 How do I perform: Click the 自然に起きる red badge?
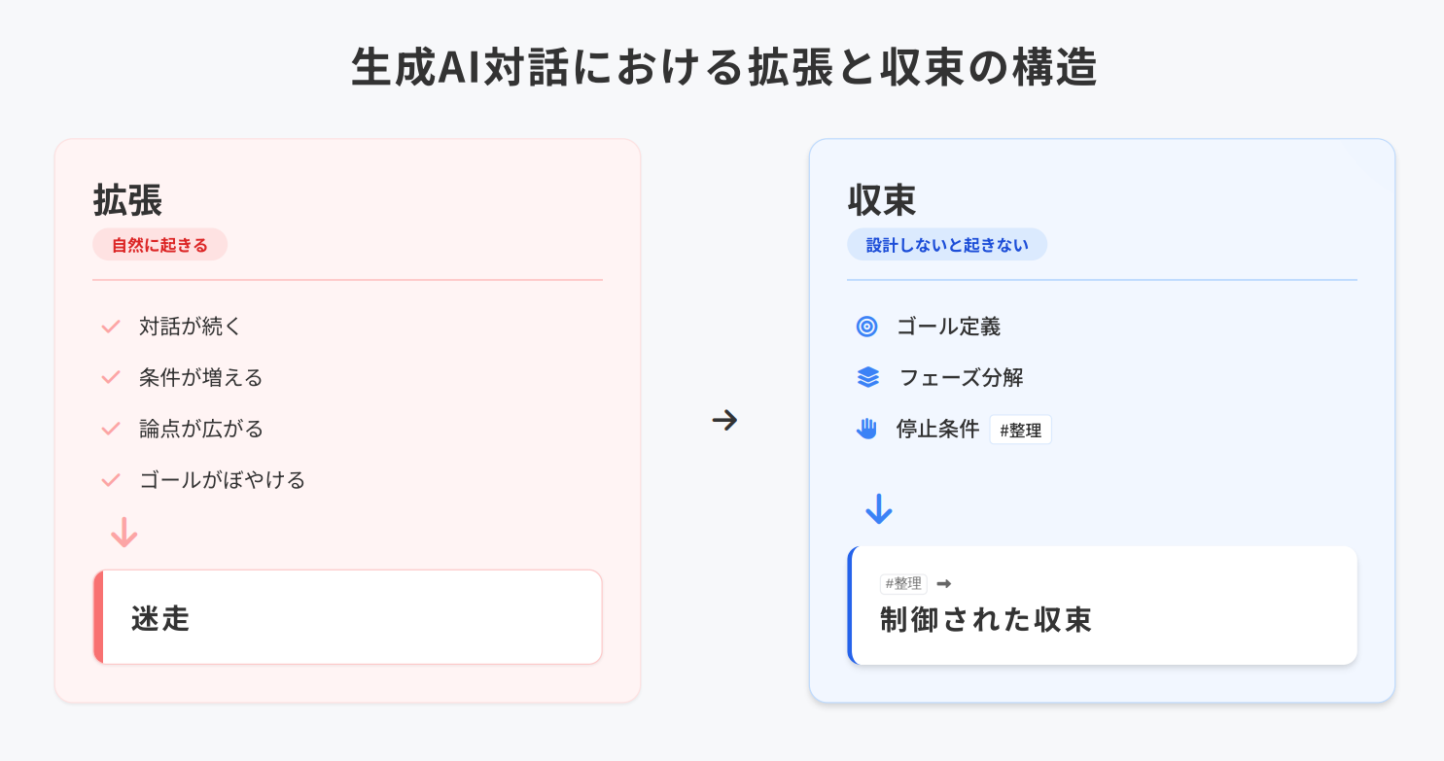pyautogui.click(x=159, y=245)
